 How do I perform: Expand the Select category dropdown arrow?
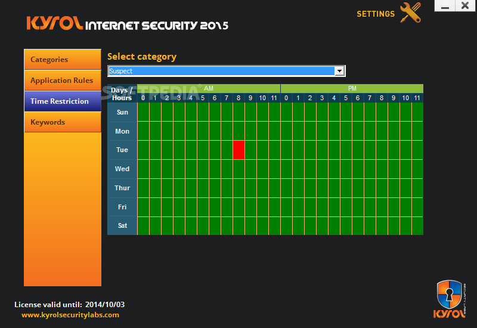[339, 71]
